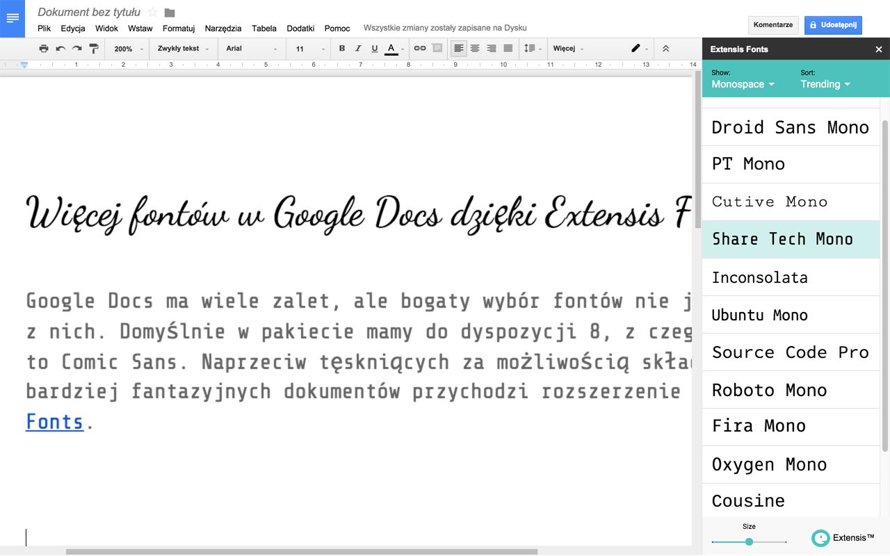
Task: Apply the Source Code Pro font
Action: pyautogui.click(x=791, y=352)
